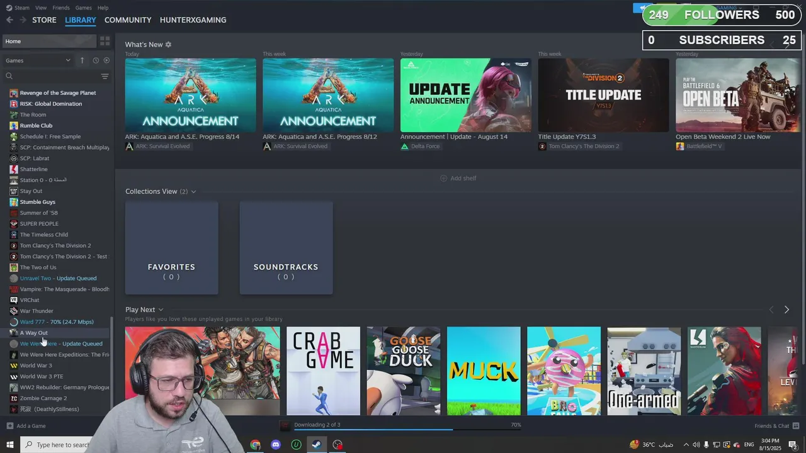Click the Steam taskbar icon
806x453 pixels.
point(317,445)
